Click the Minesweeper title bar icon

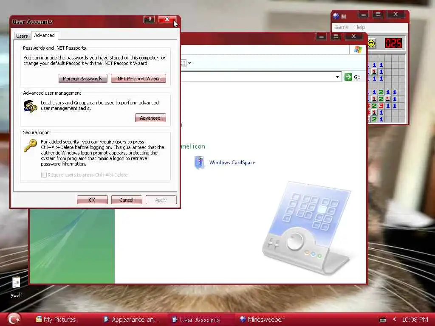(336, 16)
